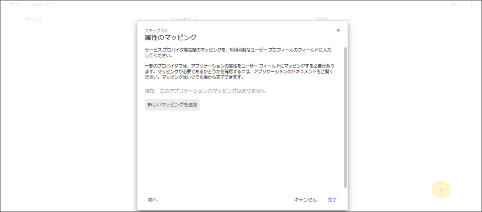Click the yellow plus add button
Screen dimensions: 482x212
coord(441,189)
